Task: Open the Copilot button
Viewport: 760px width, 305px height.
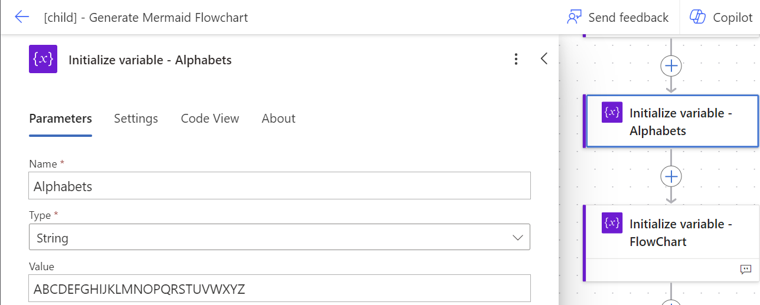Action: click(721, 17)
